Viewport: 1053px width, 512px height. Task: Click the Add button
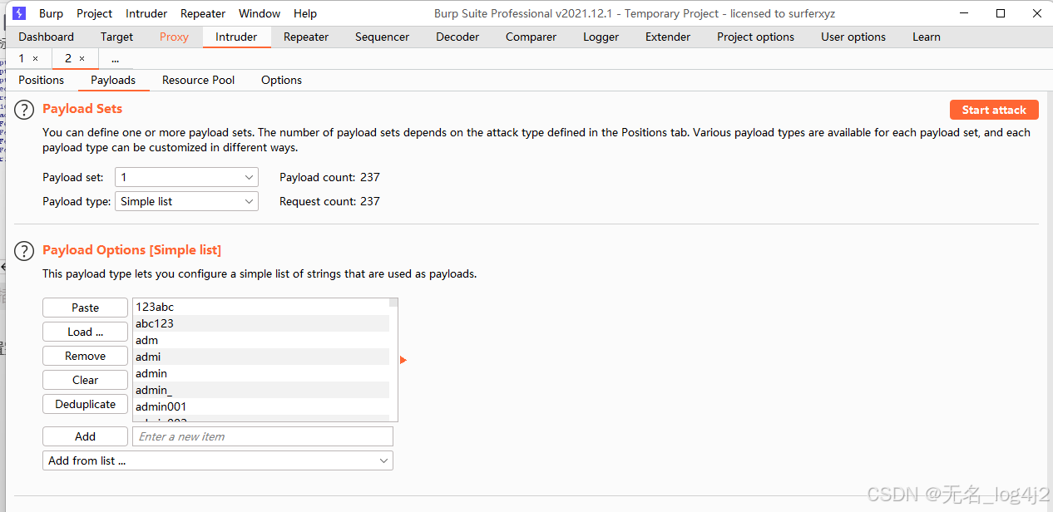tap(85, 436)
